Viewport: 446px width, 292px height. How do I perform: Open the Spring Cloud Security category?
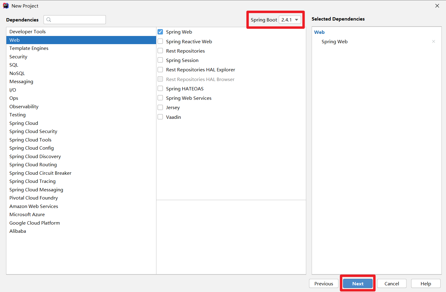pos(81,131)
